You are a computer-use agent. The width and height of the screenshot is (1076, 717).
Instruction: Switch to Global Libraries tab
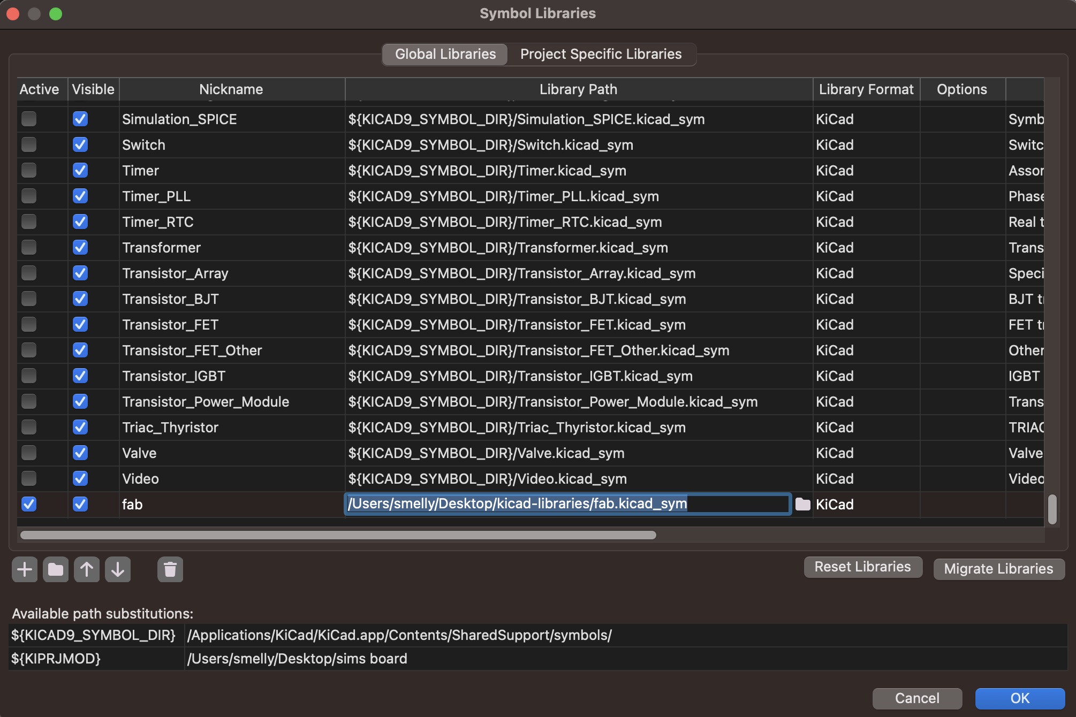click(x=445, y=54)
